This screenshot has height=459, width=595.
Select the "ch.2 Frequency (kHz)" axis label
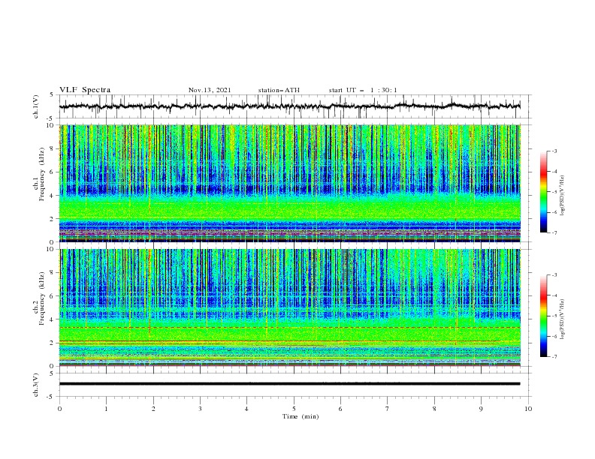(39, 298)
